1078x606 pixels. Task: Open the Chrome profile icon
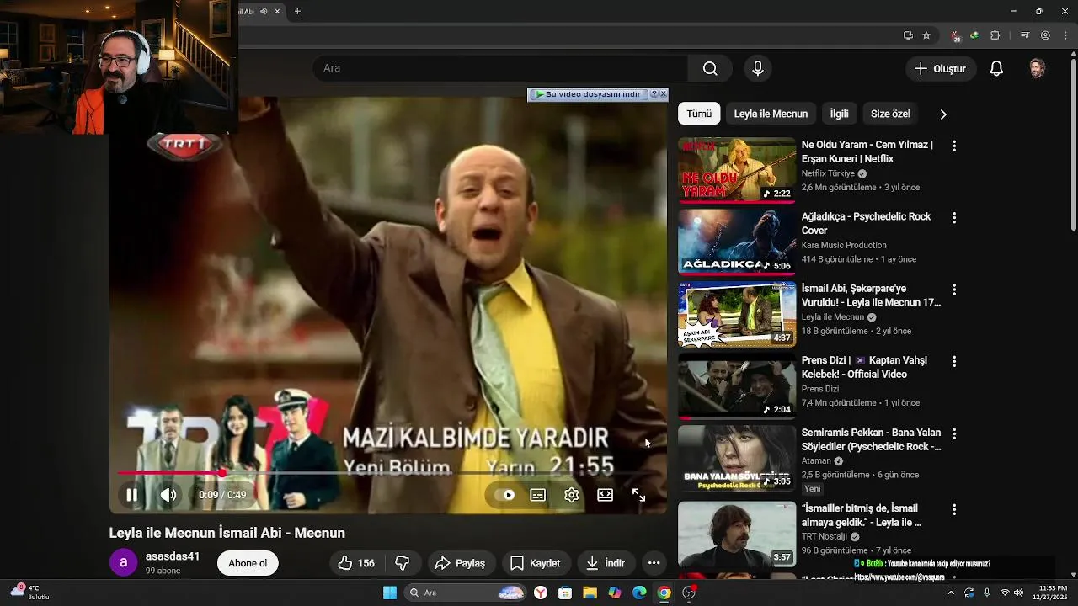pos(1045,35)
